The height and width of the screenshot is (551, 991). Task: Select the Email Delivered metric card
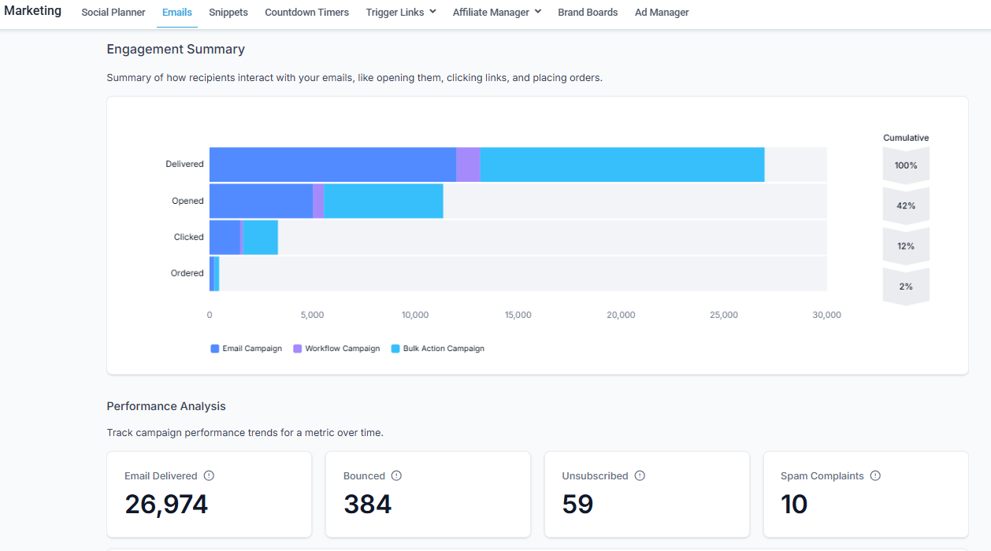click(209, 494)
